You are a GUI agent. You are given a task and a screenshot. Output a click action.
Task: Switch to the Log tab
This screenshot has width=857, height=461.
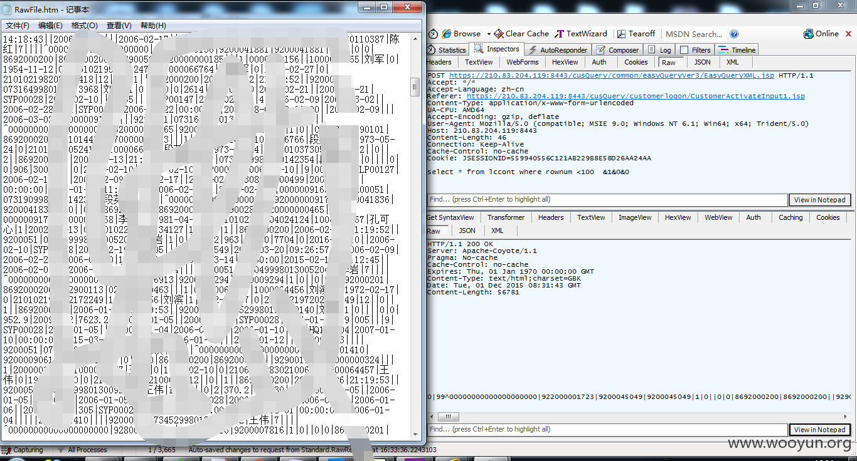pyautogui.click(x=659, y=50)
